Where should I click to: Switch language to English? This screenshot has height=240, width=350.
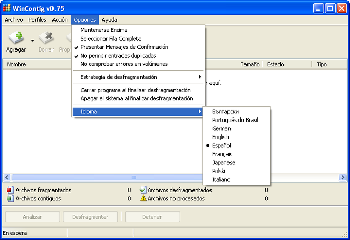(237, 137)
